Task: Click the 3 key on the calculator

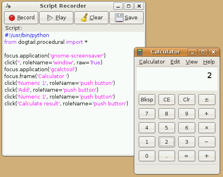Action: [187, 142]
